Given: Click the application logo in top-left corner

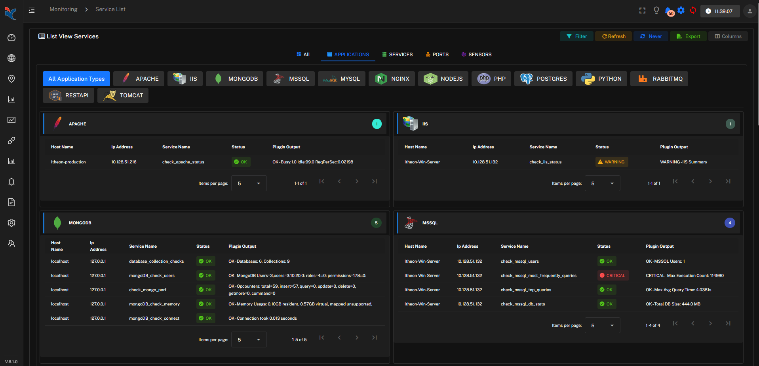Looking at the screenshot, I should click(x=11, y=13).
